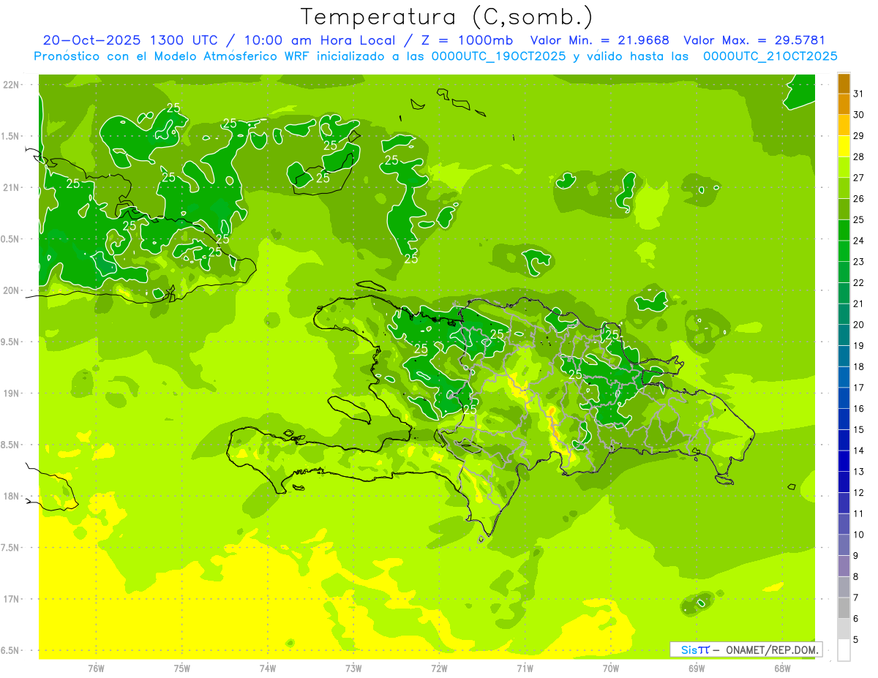The width and height of the screenshot is (878, 678).
Task: Select the orange legend swatch between 30 and 31
Action: (844, 104)
